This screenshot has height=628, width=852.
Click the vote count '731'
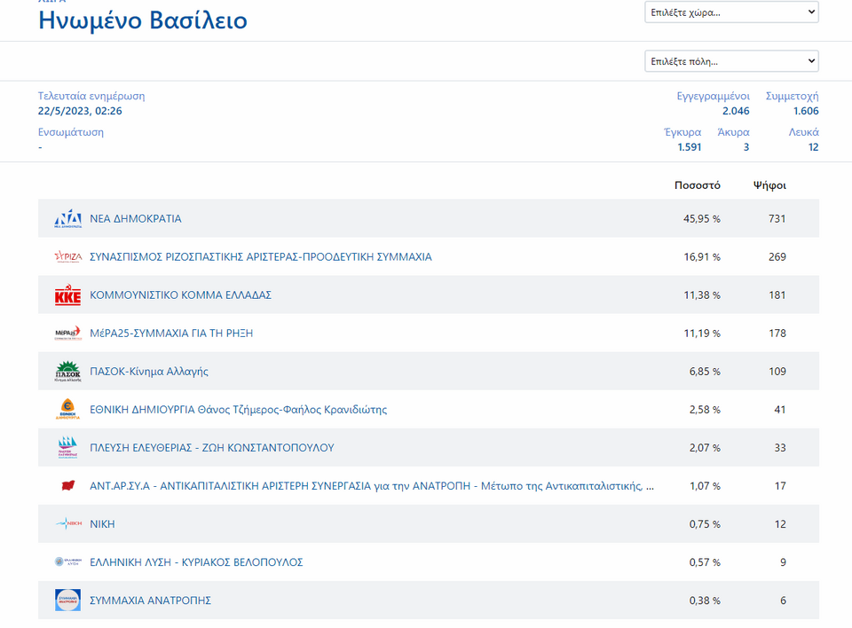(x=777, y=218)
